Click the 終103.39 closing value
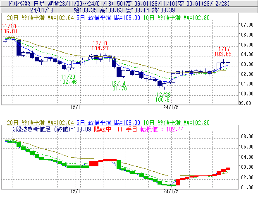 click(163, 10)
